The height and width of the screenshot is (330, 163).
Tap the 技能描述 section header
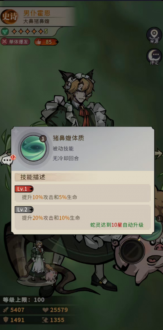[x=33, y=177]
